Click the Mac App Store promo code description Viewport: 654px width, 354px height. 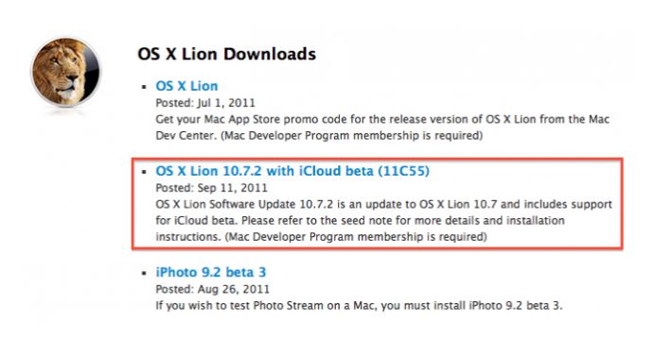click(x=382, y=127)
